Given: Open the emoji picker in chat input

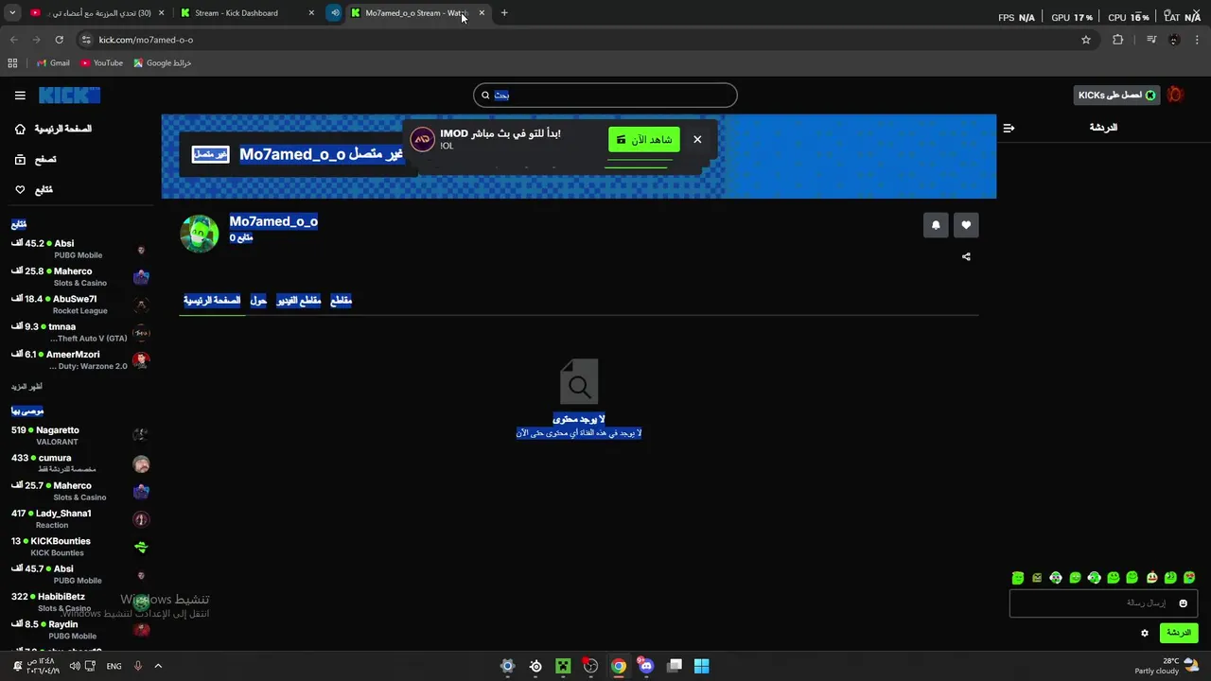Looking at the screenshot, I should 1183,603.
